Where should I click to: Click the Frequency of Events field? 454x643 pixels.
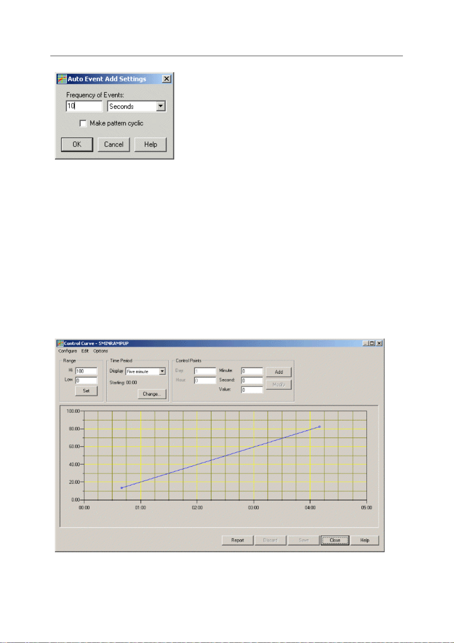coord(84,106)
